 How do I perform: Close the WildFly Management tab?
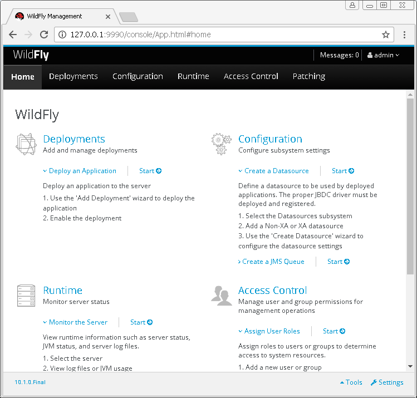click(x=107, y=17)
